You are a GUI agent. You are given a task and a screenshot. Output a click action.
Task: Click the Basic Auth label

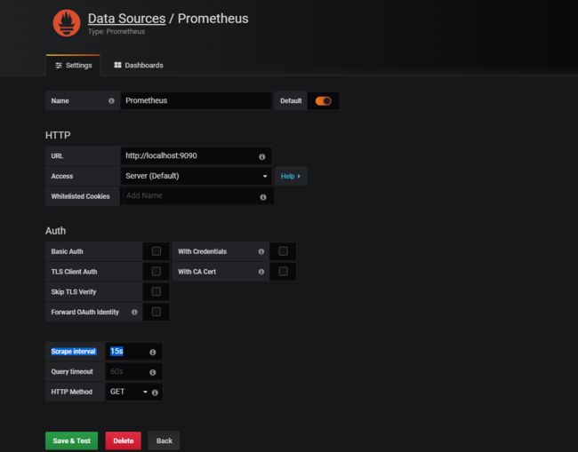point(67,252)
